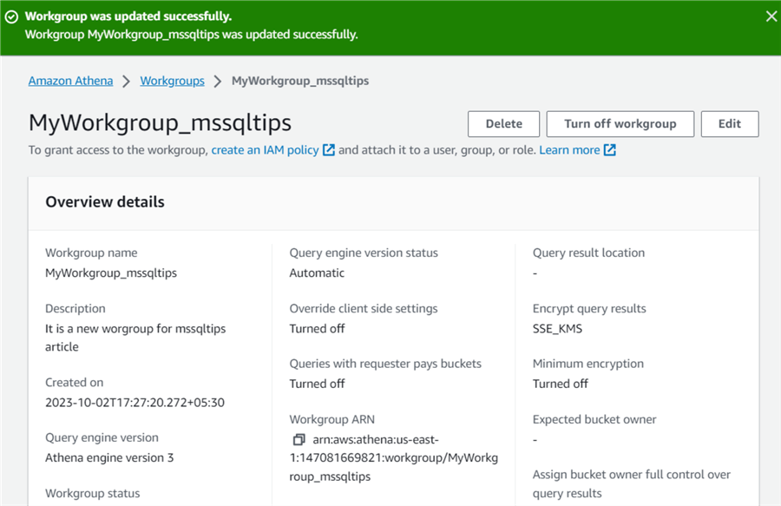Dismiss the green success notification banner

(x=771, y=16)
